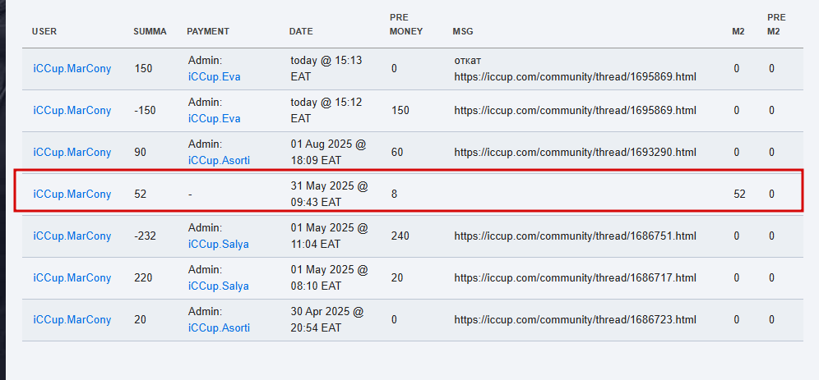Open iCCup.MarCony user link in the 150 row

click(x=72, y=69)
